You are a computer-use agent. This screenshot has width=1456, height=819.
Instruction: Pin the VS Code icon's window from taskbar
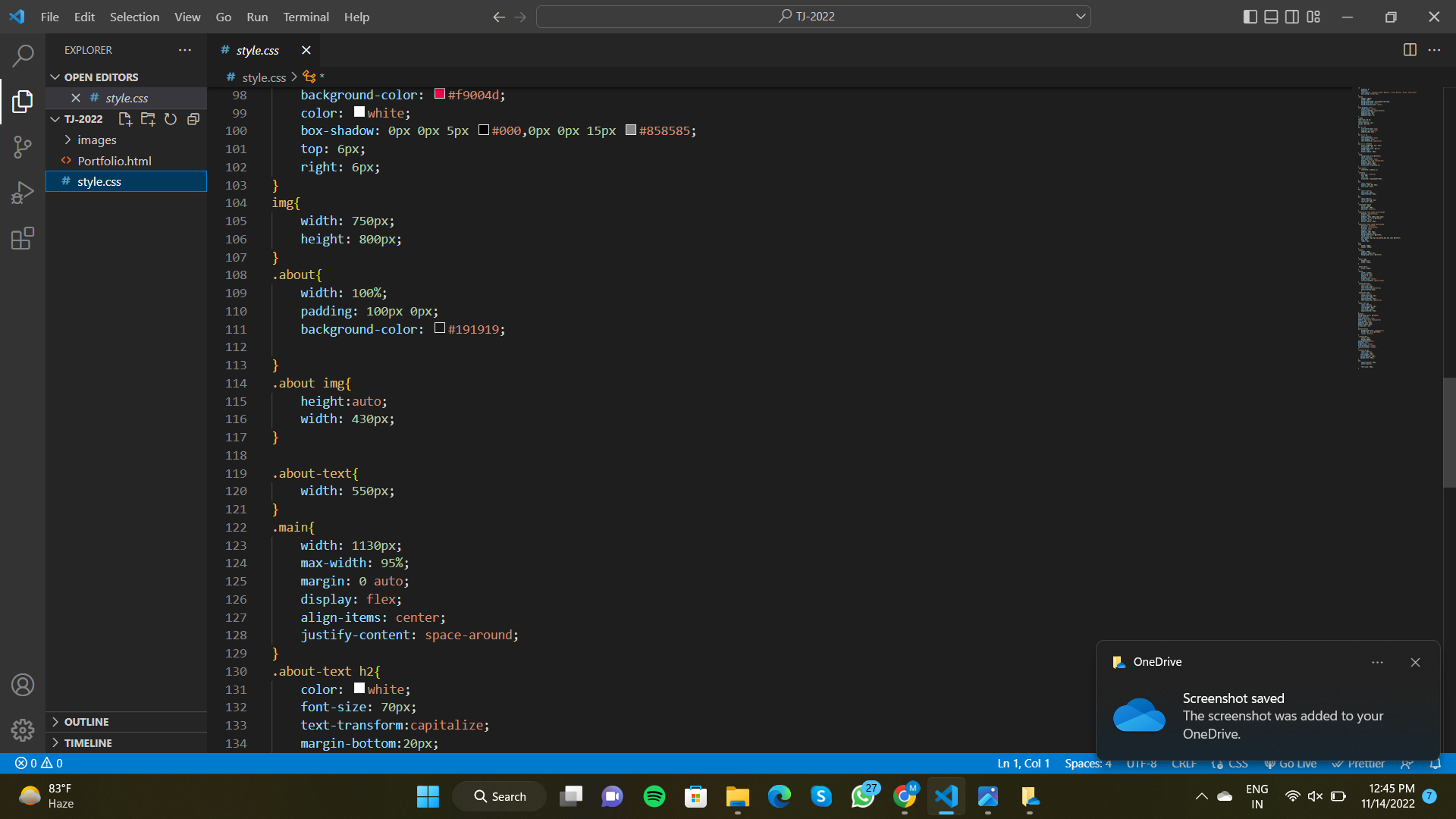tap(946, 796)
